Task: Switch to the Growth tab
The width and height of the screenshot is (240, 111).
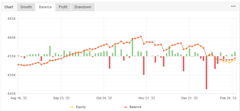Action: [x=26, y=7]
